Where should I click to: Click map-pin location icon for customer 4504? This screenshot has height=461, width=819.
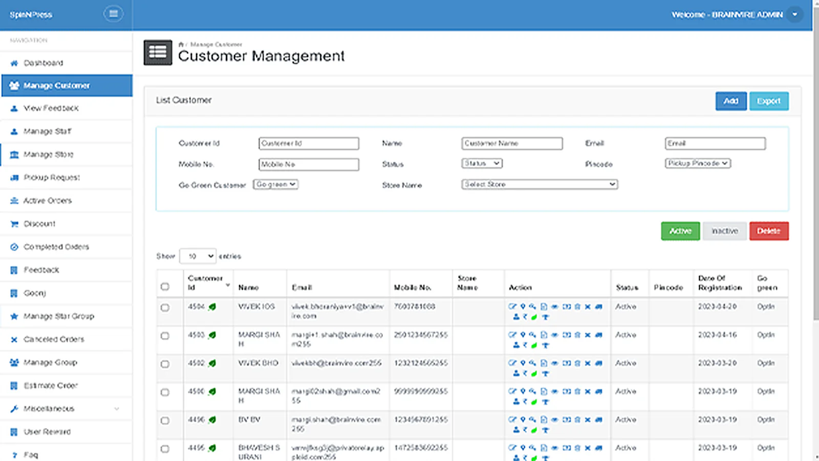coord(523,306)
